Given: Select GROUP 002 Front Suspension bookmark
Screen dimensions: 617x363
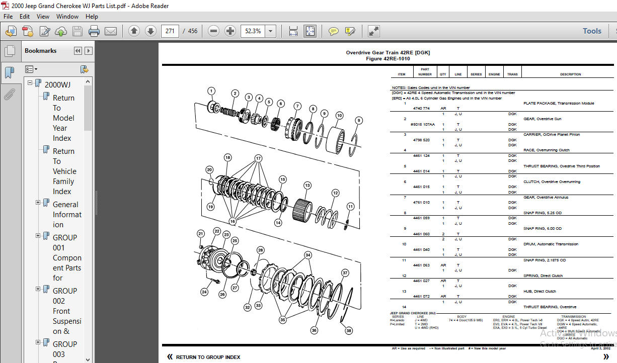Looking at the screenshot, I should click(67, 311).
